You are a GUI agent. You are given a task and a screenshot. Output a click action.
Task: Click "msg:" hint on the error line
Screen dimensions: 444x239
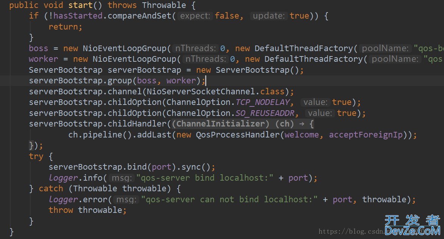pos(126,199)
